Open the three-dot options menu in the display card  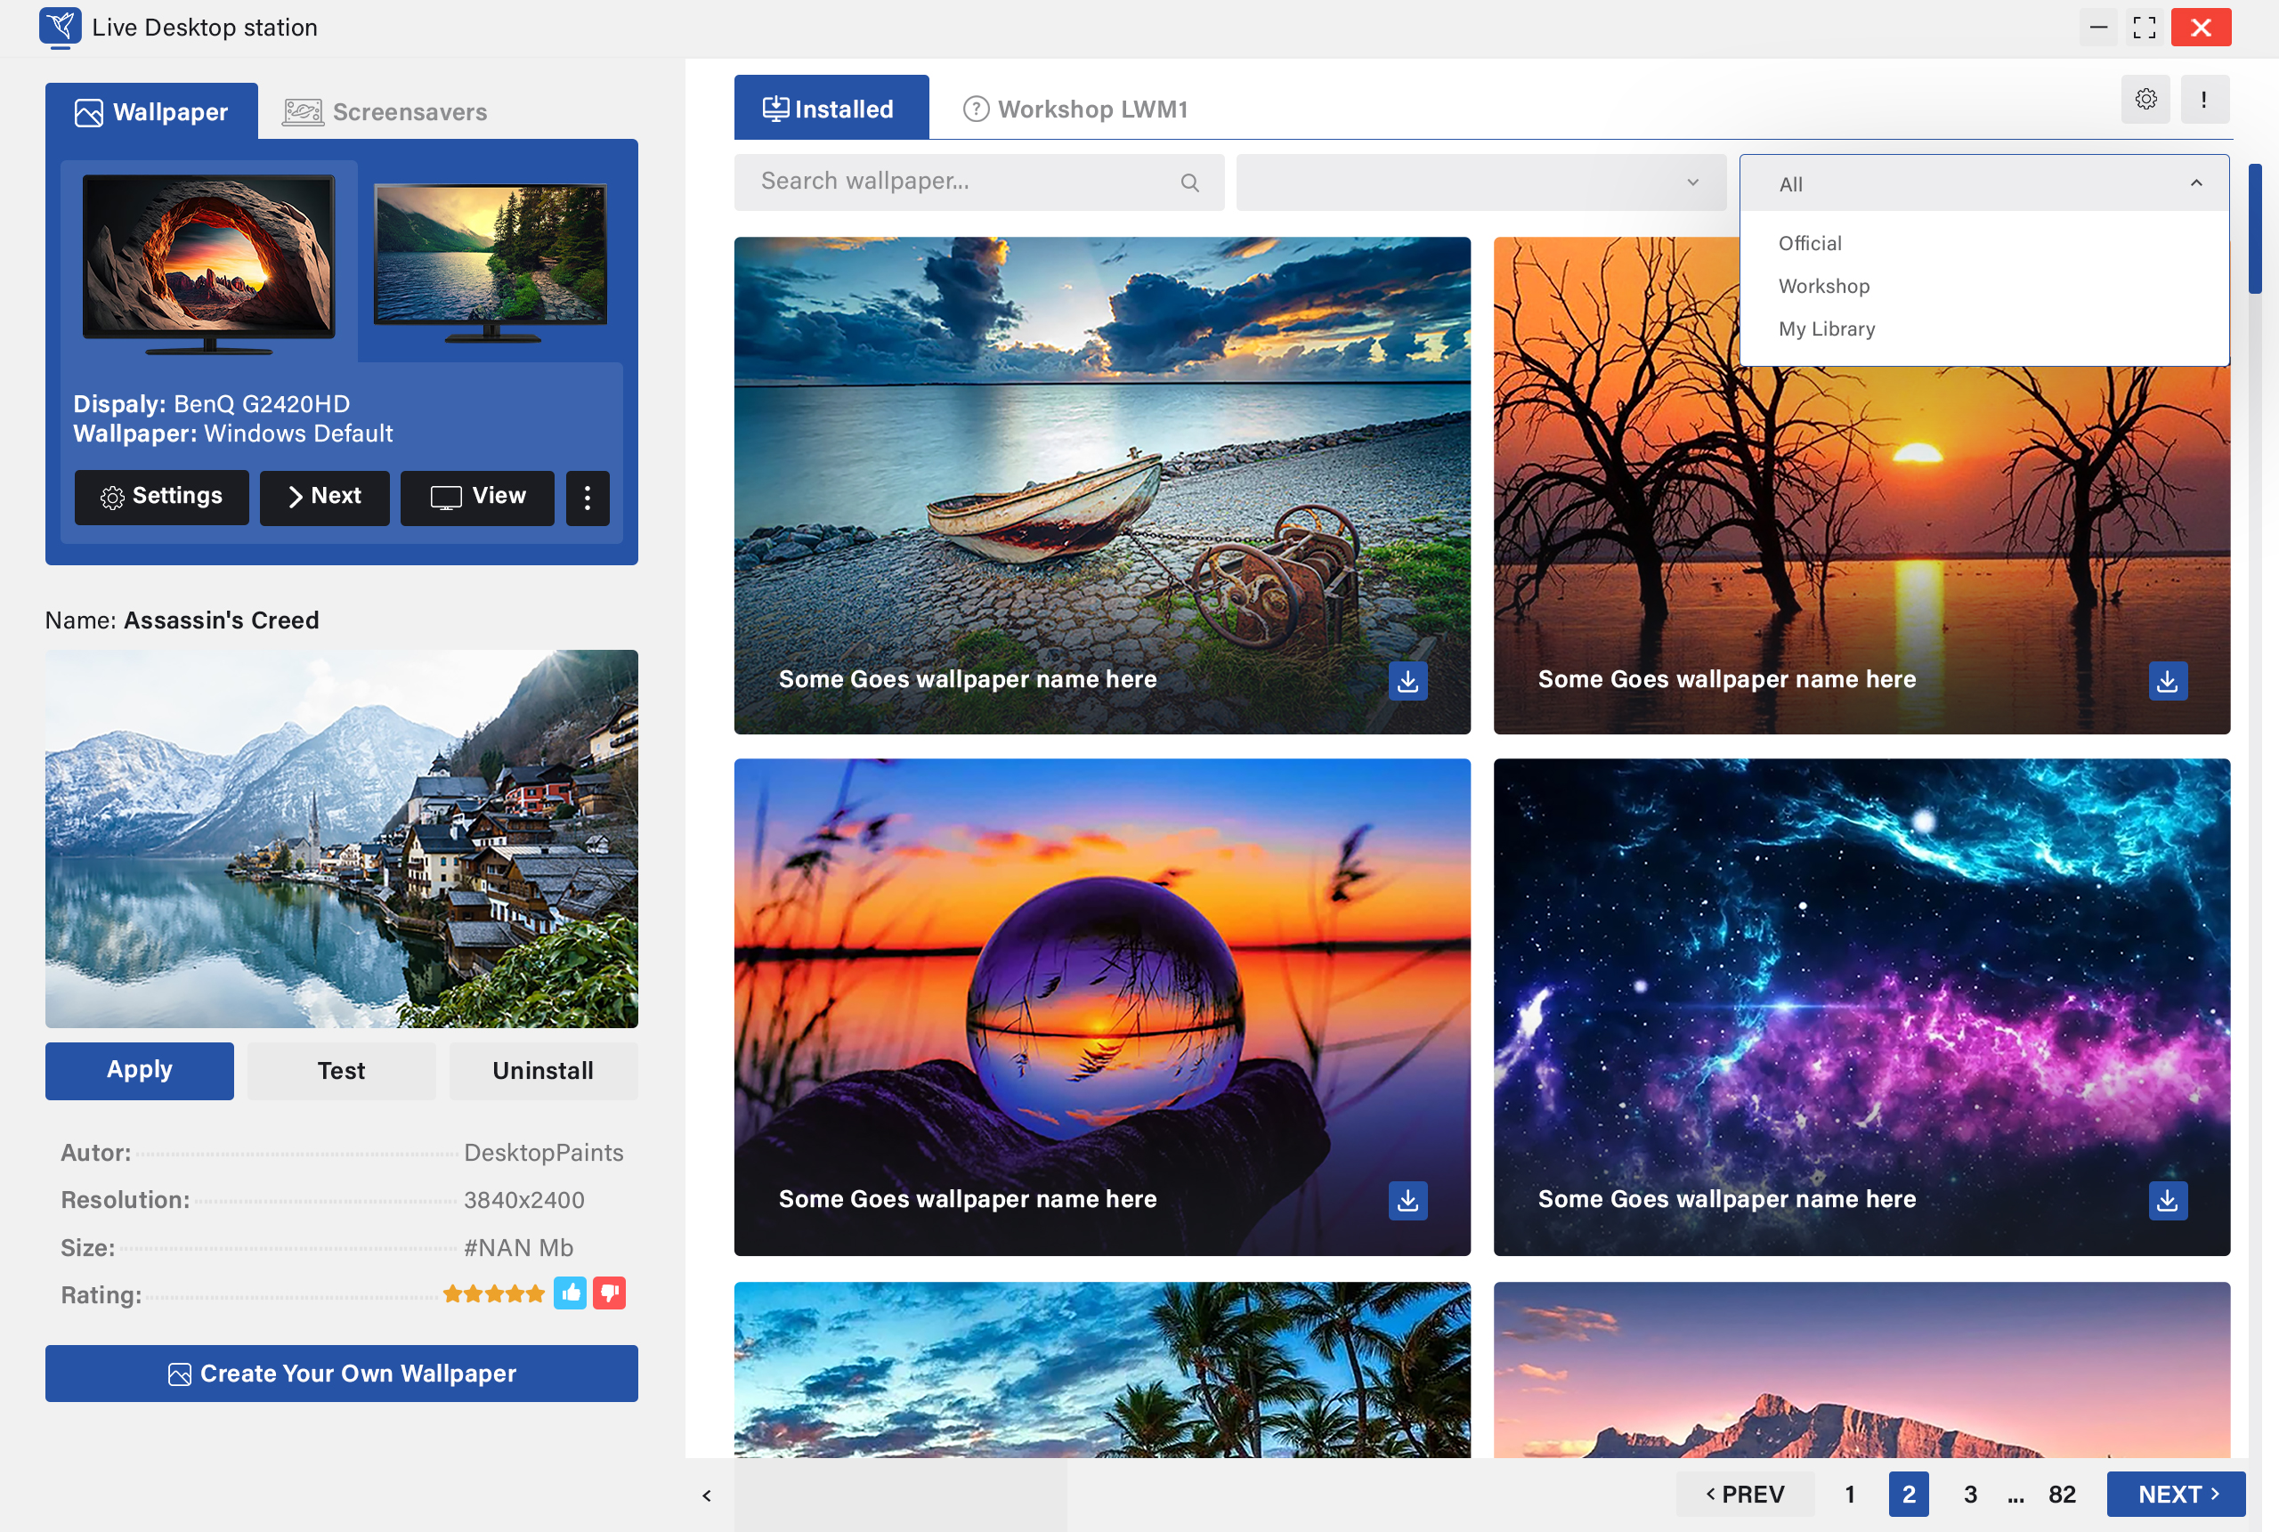click(587, 499)
